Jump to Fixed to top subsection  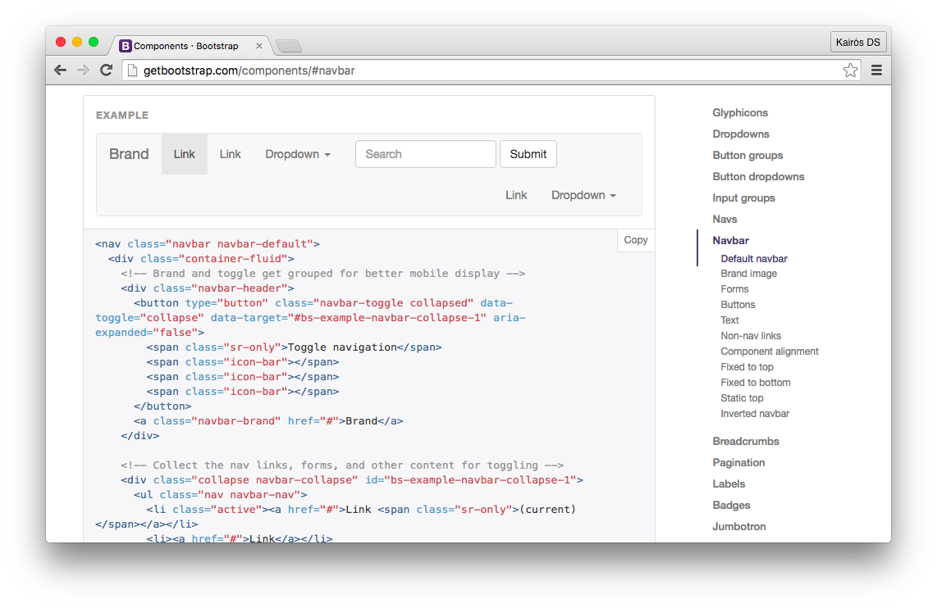[x=747, y=367]
